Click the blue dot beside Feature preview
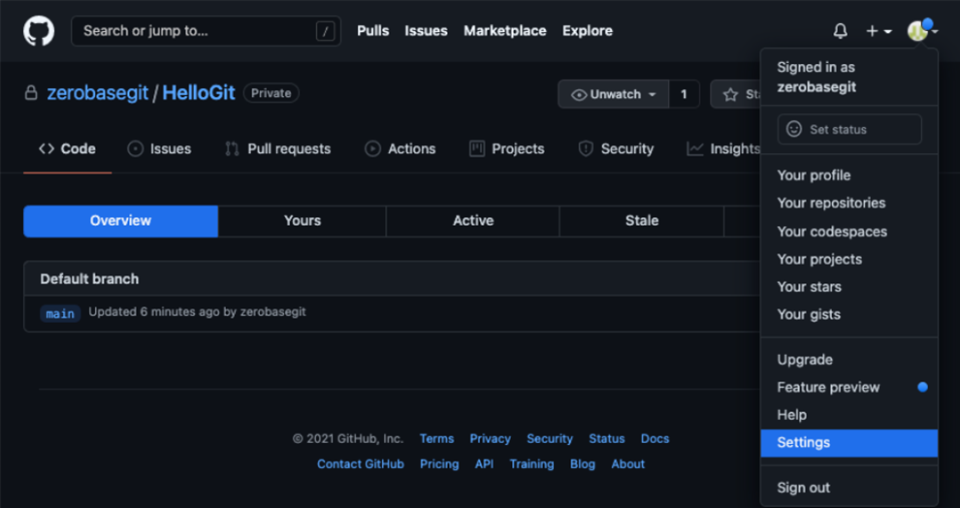The height and width of the screenshot is (508, 960). point(922,387)
